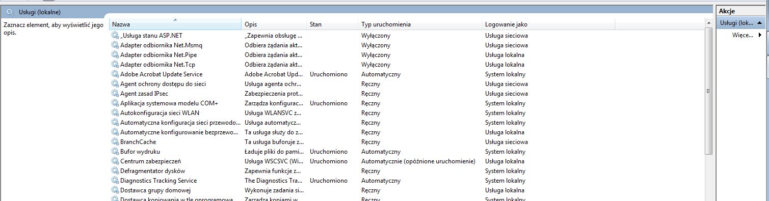This screenshot has height=201, width=769.
Task: Sort list by Stan column header
Action: click(332, 24)
